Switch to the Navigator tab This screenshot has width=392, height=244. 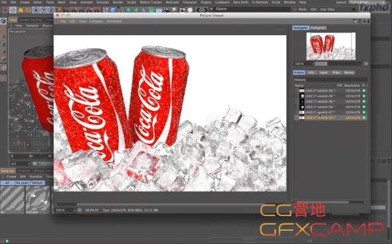pos(301,28)
